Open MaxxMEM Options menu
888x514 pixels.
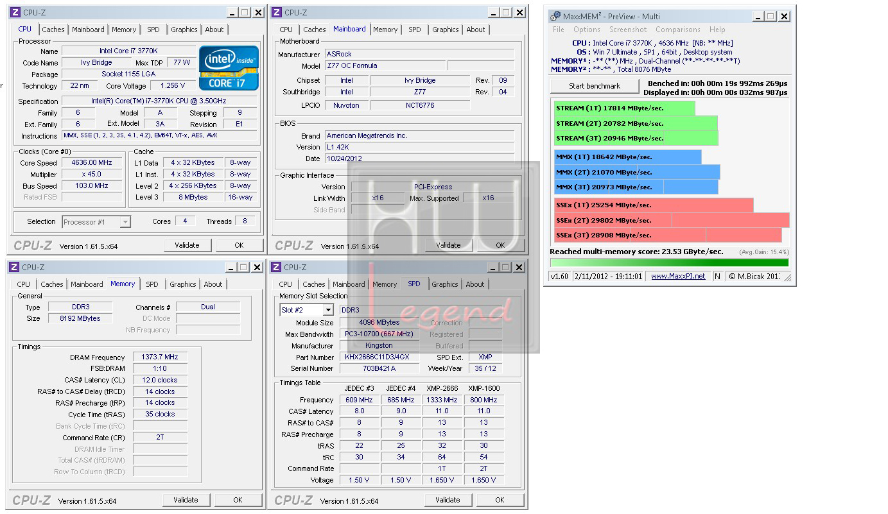pyautogui.click(x=587, y=30)
